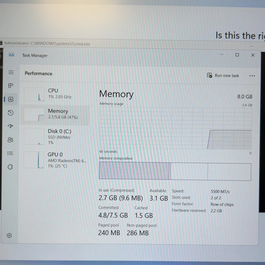Open Startup apps sidebar icon
This screenshot has width=265, height=265.
pos(10,126)
